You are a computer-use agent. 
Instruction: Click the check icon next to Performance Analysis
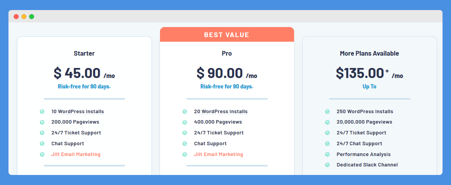(x=327, y=154)
